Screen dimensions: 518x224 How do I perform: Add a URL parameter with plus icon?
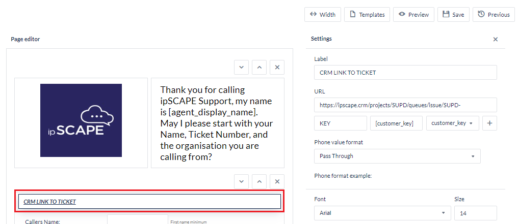[489, 123]
